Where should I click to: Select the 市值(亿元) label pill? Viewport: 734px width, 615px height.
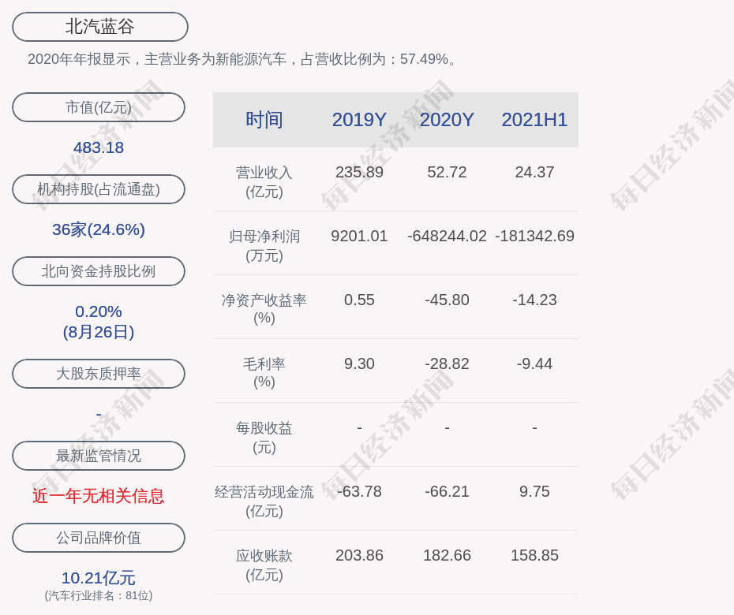[99, 107]
